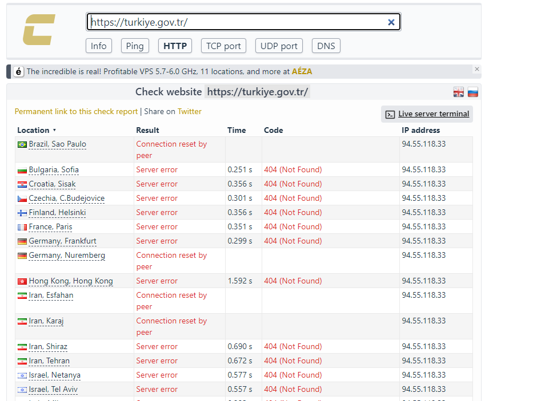Click the flag beside Israel, Netanya
Image resolution: width=553 pixels, height=401 pixels.
click(22, 376)
